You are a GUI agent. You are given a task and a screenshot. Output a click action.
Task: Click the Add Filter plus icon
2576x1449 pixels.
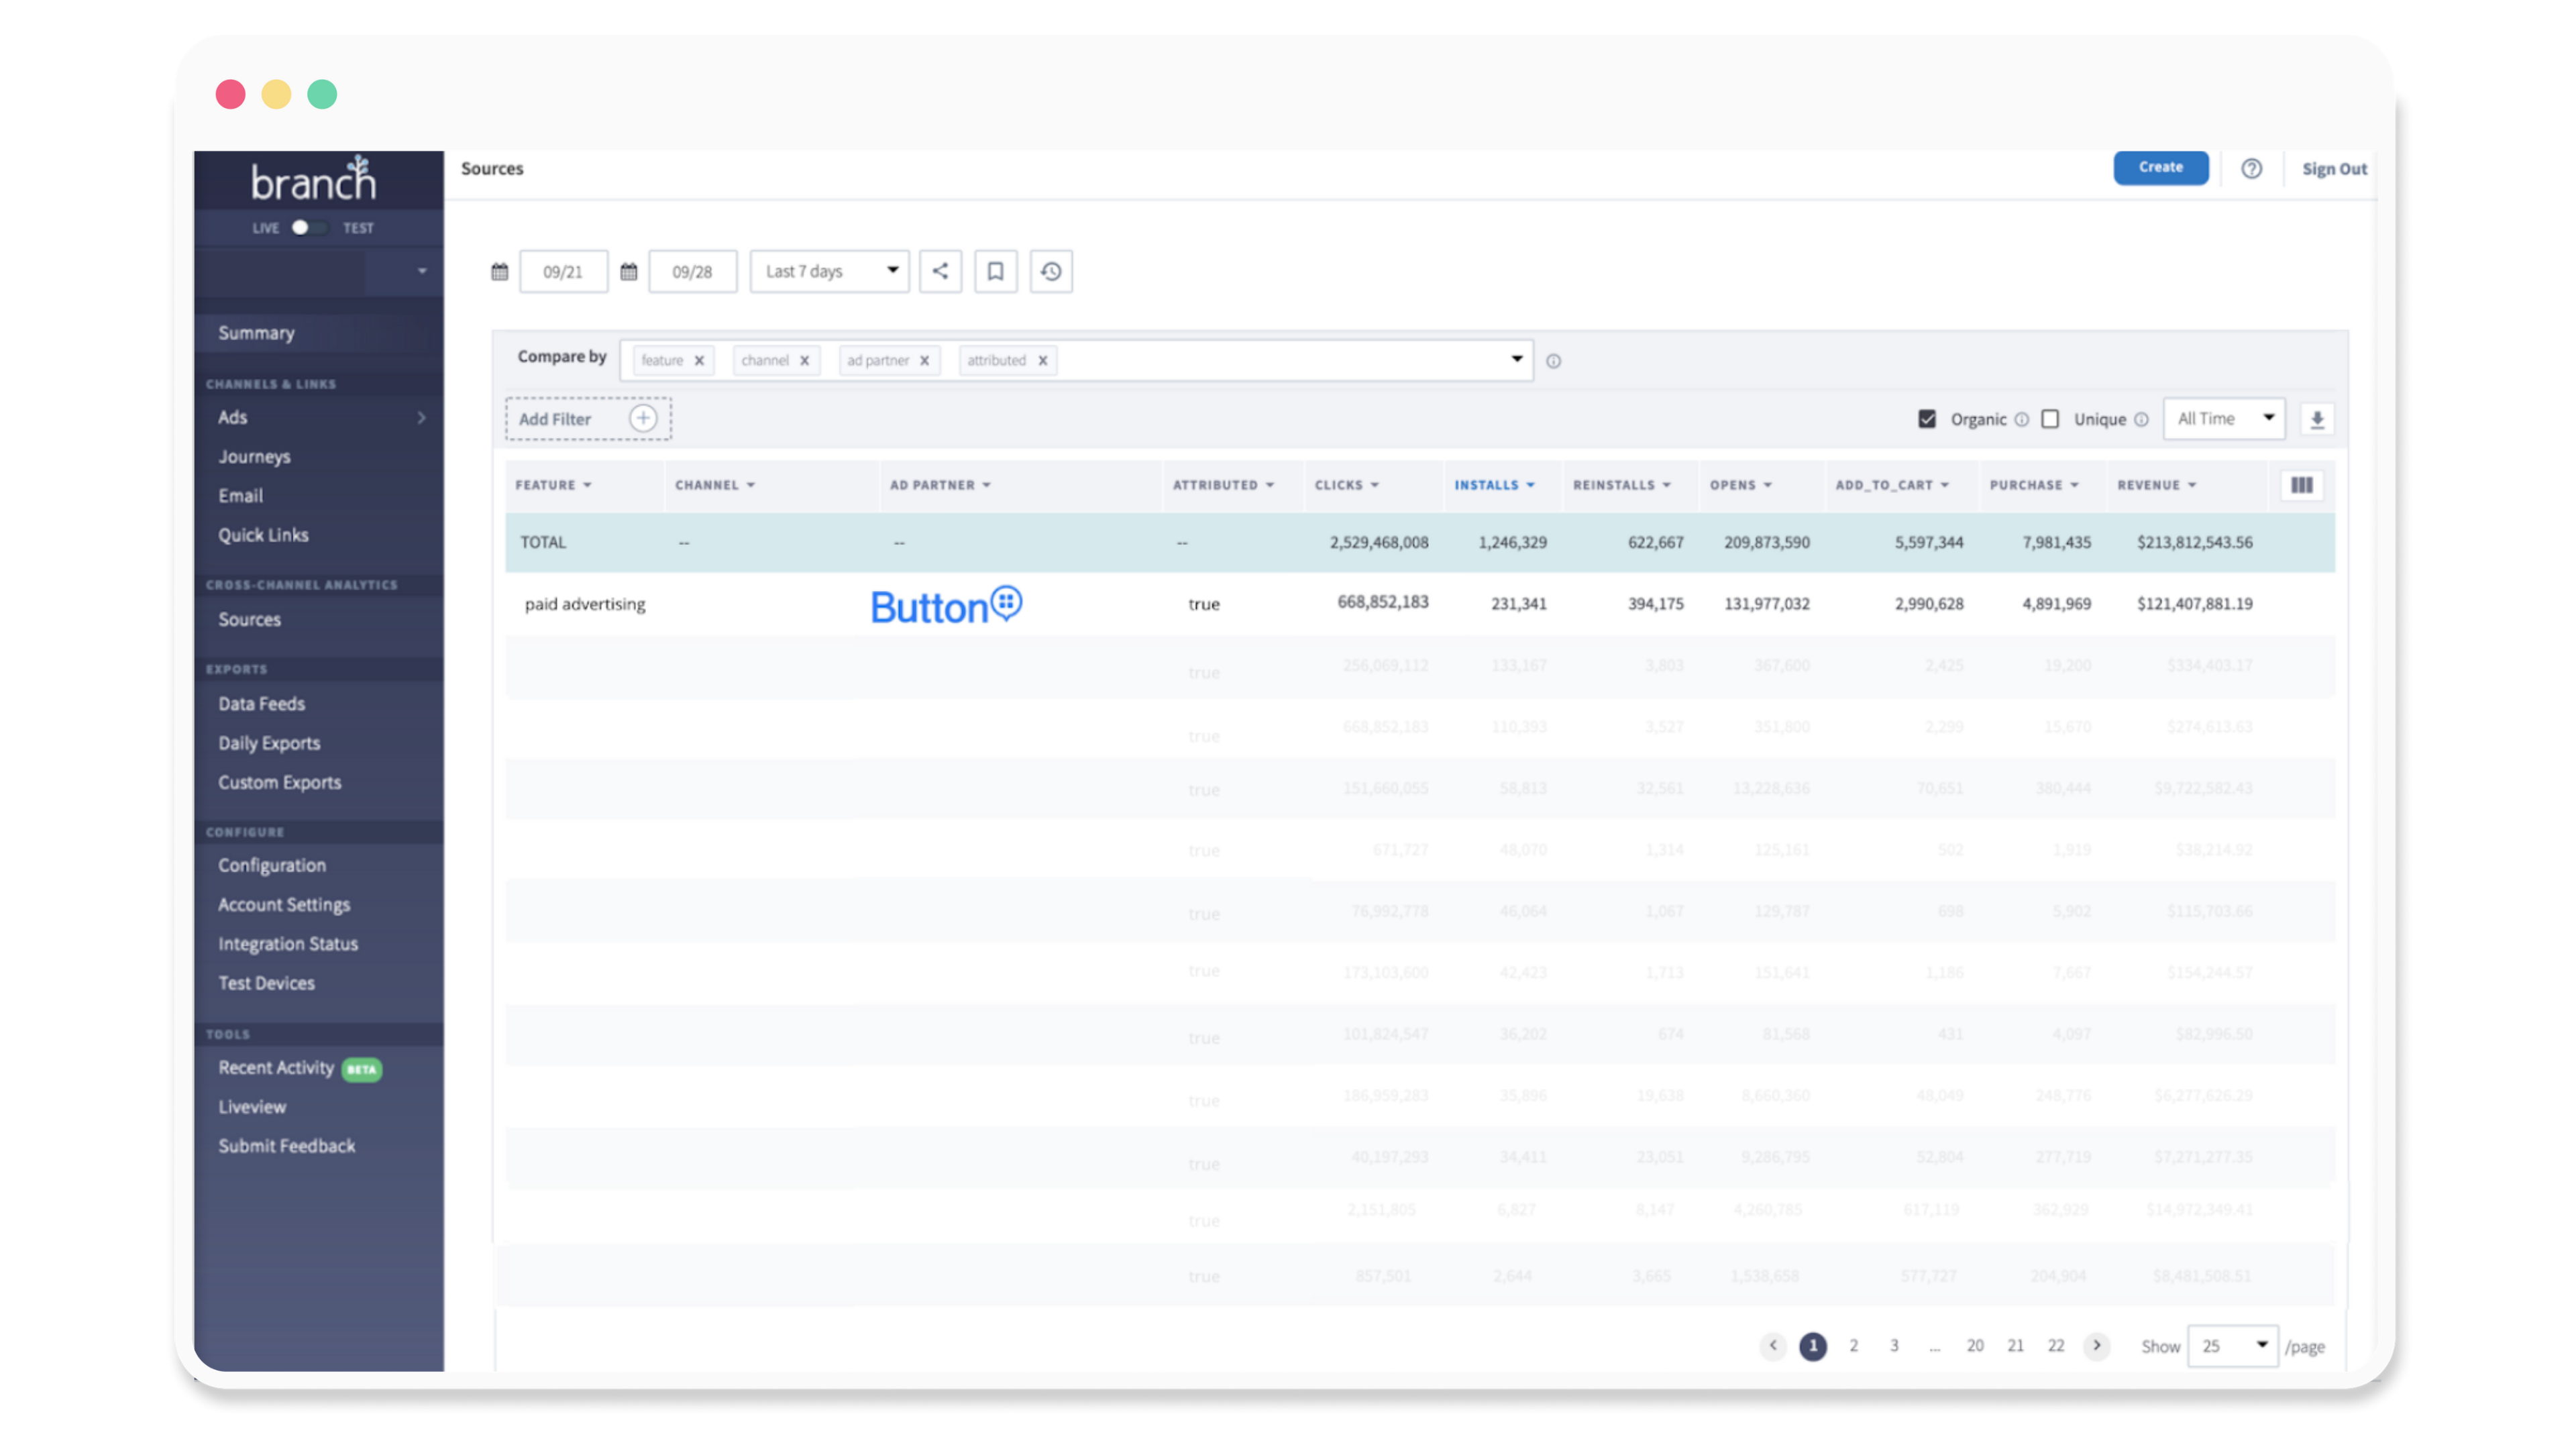coord(643,418)
